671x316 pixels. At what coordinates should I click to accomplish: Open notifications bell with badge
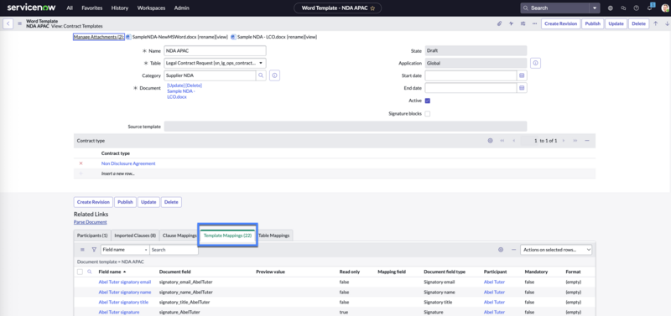(x=649, y=8)
